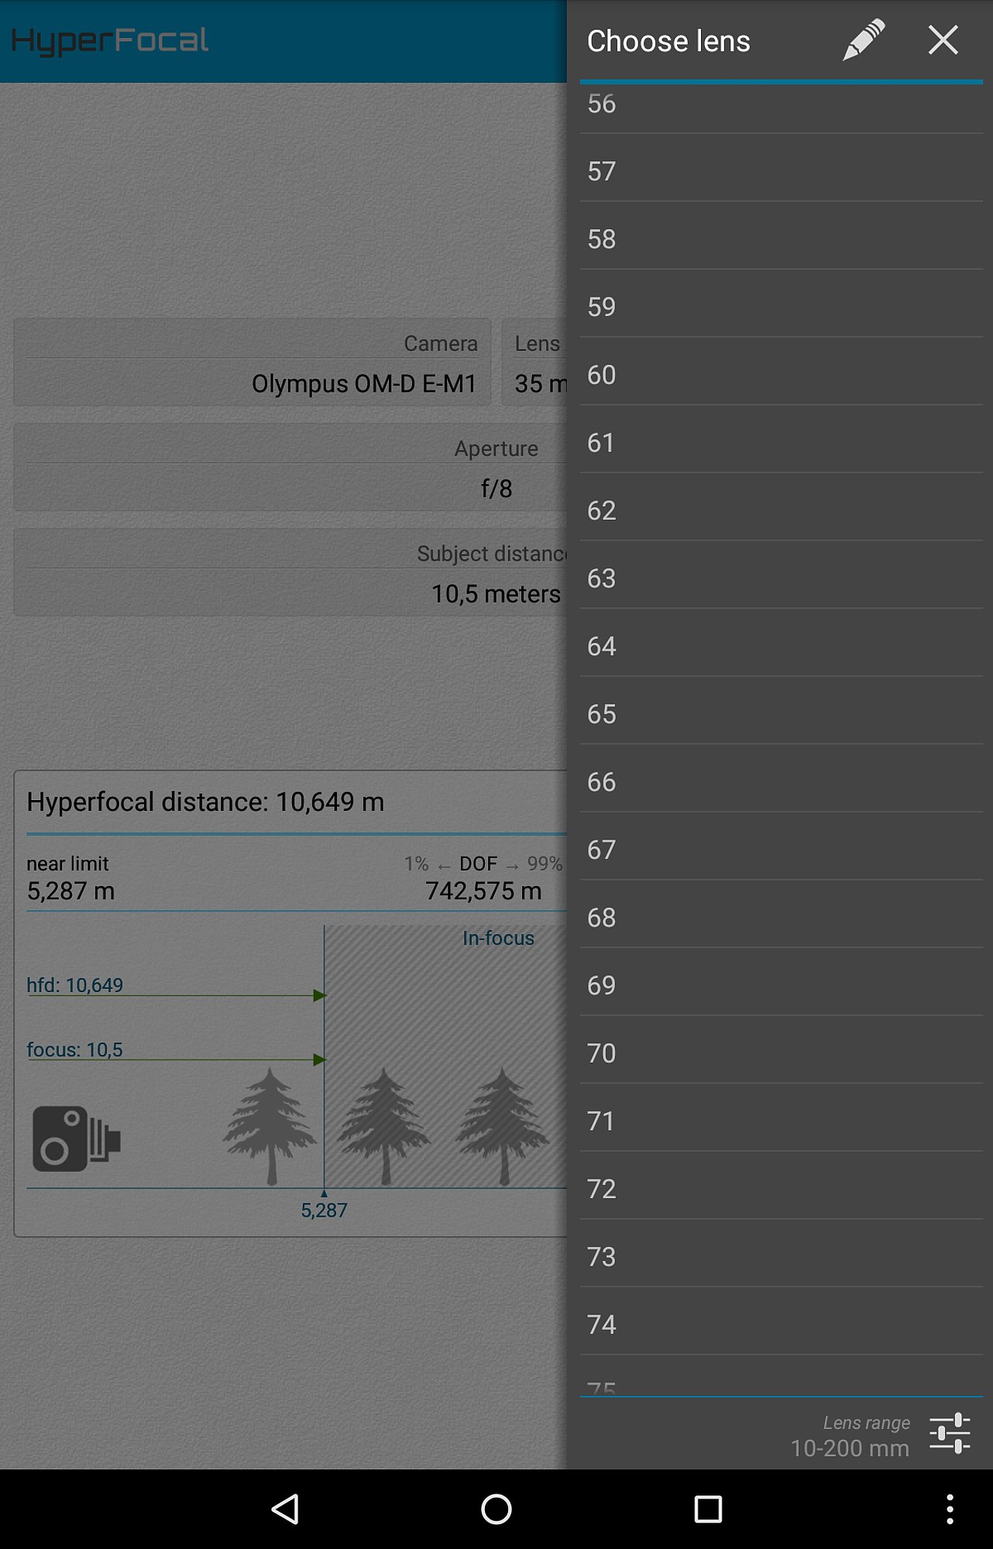This screenshot has width=993, height=1549.
Task: Open lens range slider settings icon
Action: [950, 1434]
